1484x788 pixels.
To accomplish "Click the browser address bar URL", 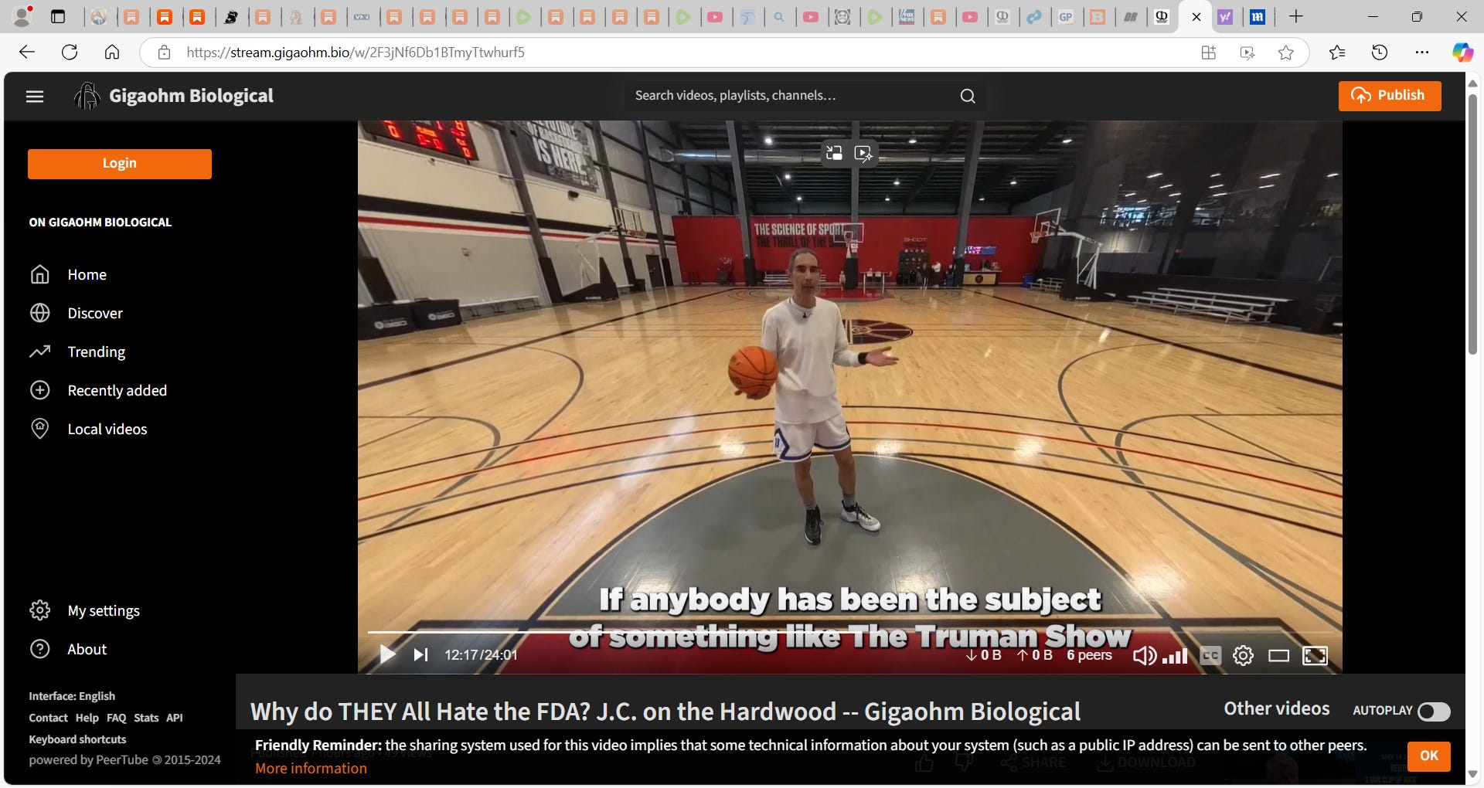I will tap(356, 53).
